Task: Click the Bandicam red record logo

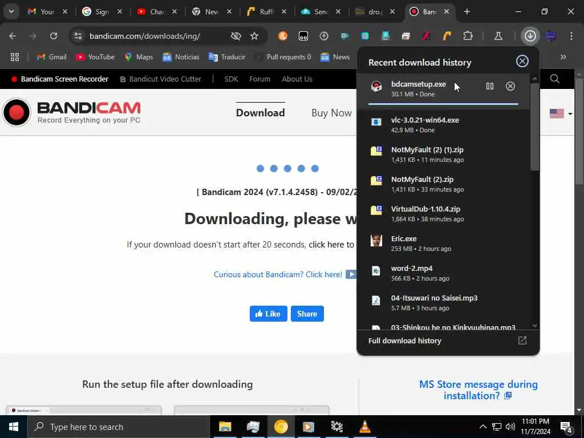Action: pyautogui.click(x=17, y=112)
